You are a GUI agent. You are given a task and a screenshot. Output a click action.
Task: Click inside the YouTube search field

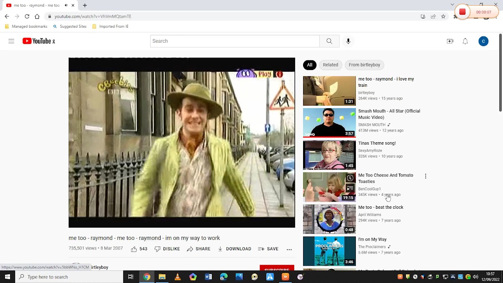pyautogui.click(x=235, y=41)
